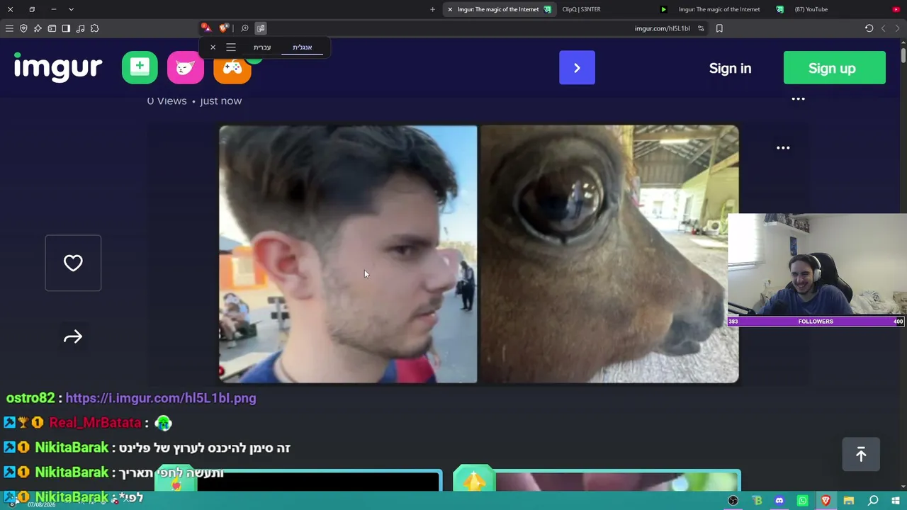Open a new browser tab
Viewport: 907px width, 510px height.
[432, 9]
